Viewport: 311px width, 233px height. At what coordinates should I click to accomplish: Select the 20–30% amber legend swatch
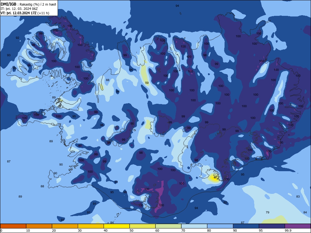[x=65, y=226]
